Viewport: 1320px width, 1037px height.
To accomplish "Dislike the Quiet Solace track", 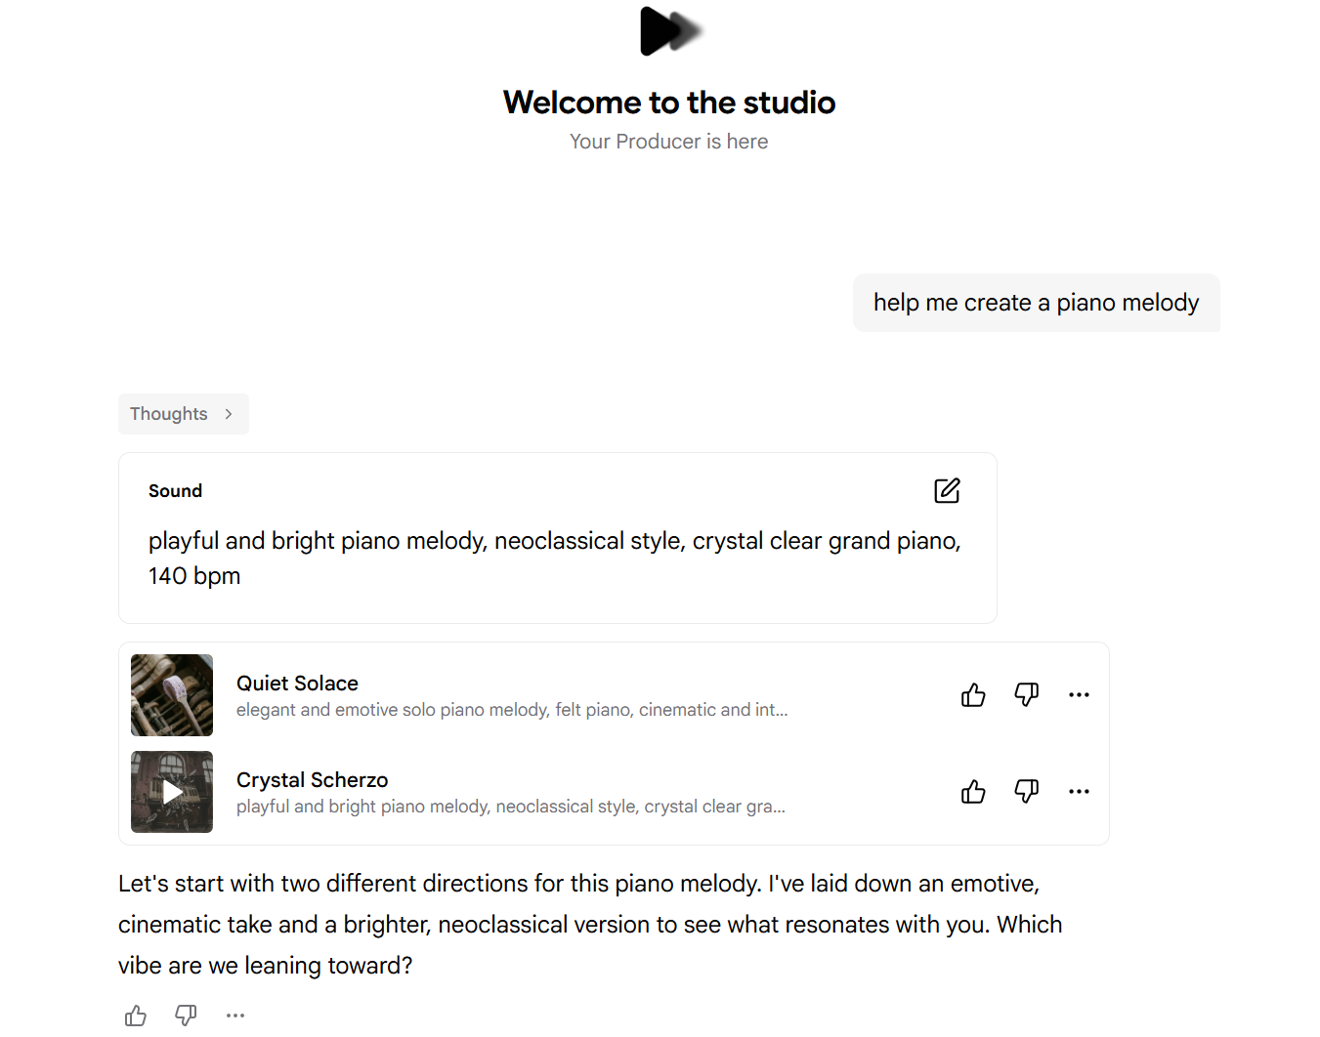I will 1026,695.
